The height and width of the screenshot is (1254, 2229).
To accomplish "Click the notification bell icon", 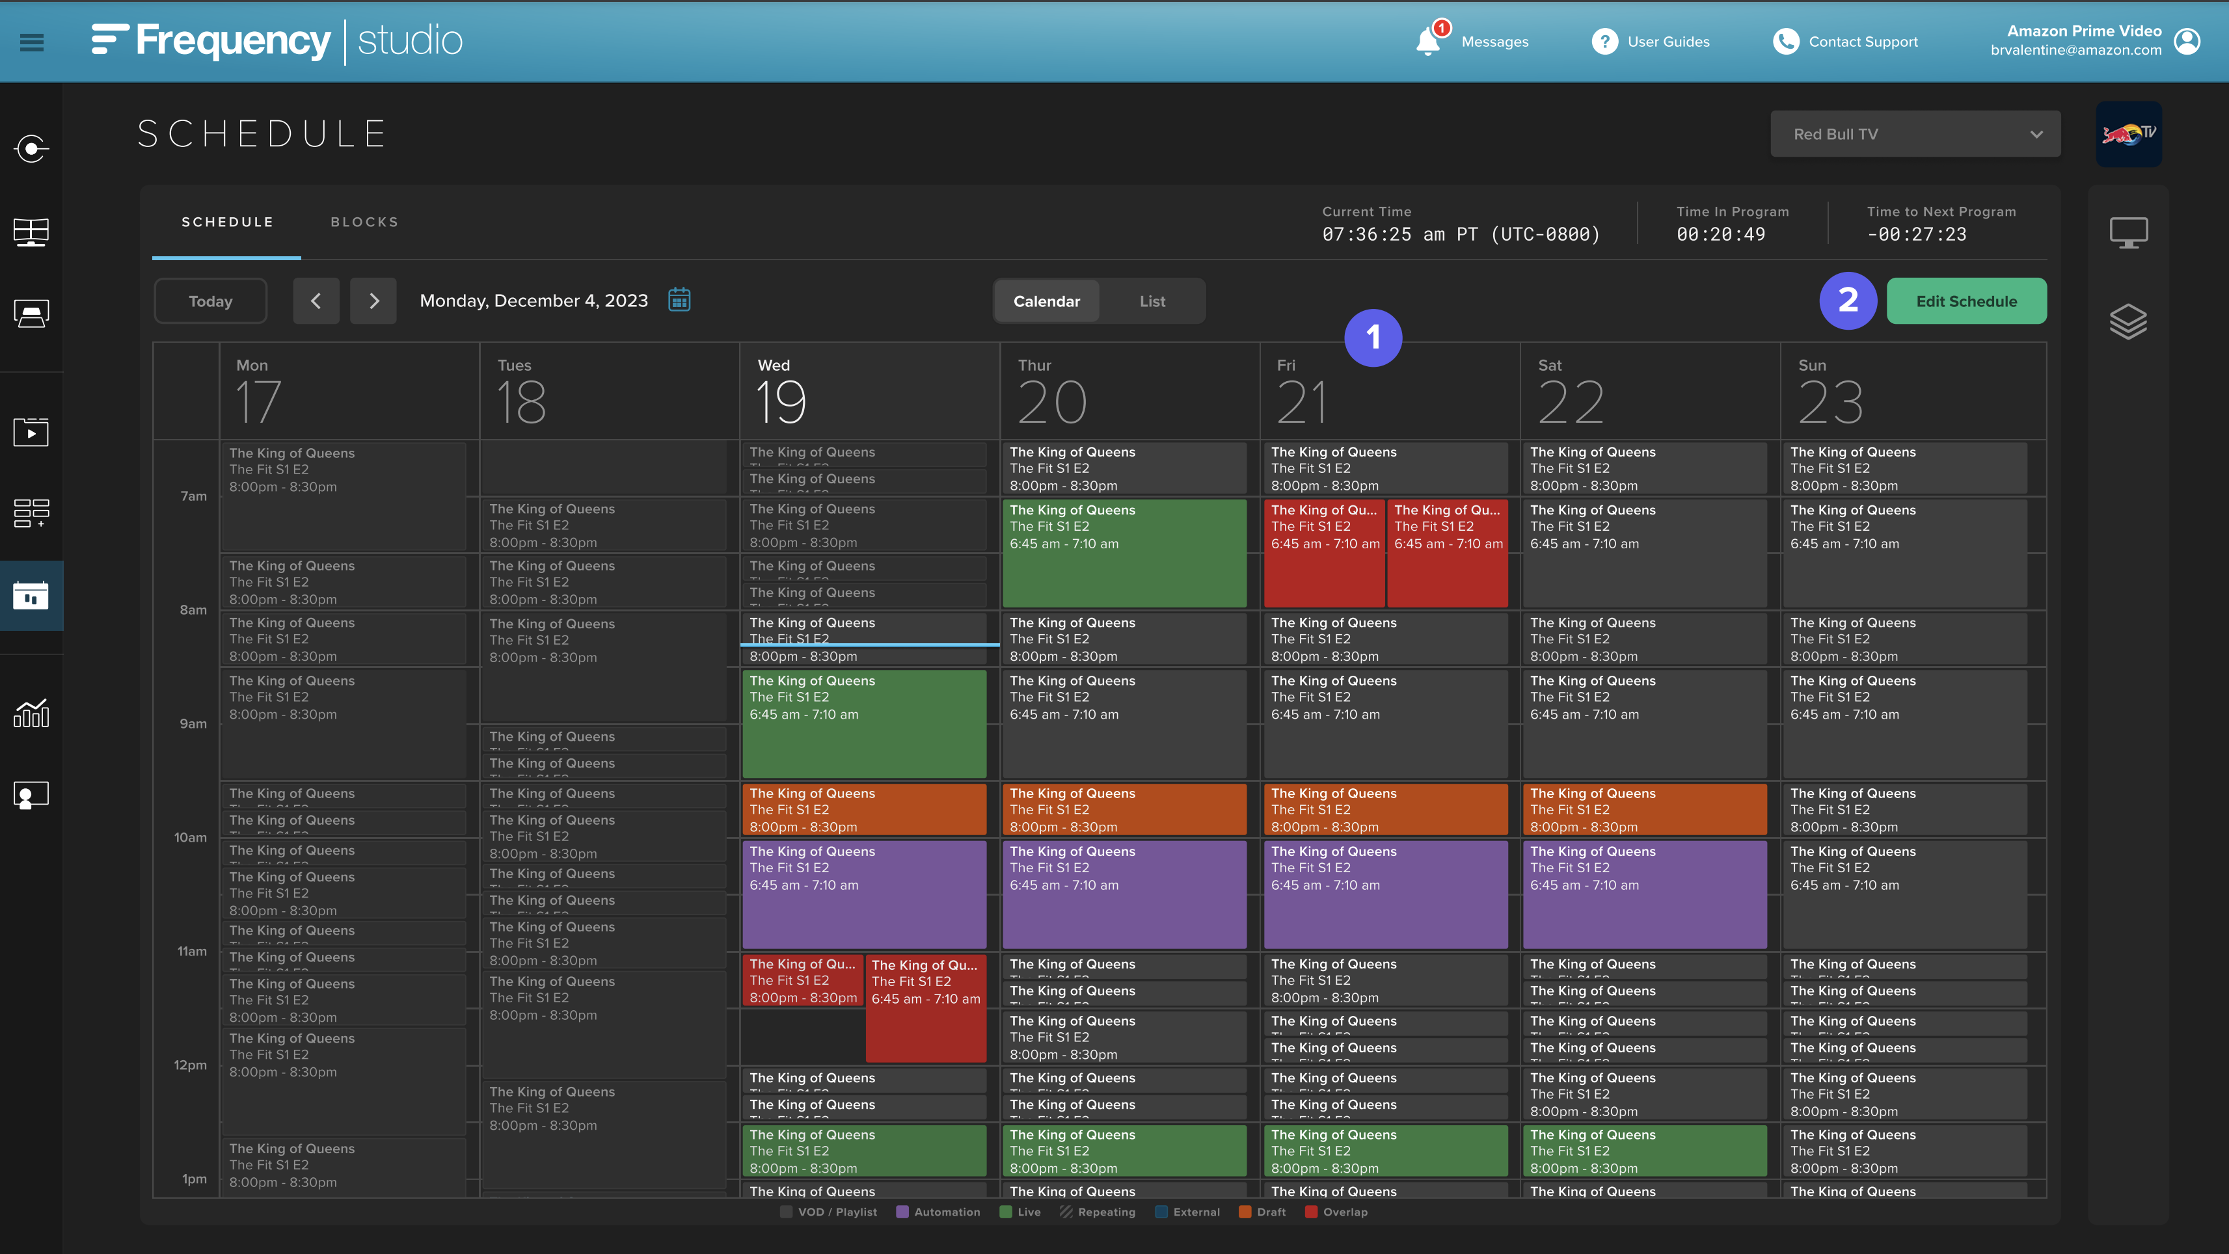I will pos(1427,42).
